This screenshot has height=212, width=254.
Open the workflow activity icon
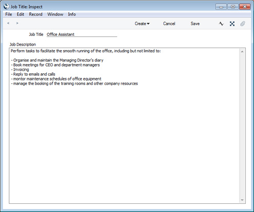[221, 24]
